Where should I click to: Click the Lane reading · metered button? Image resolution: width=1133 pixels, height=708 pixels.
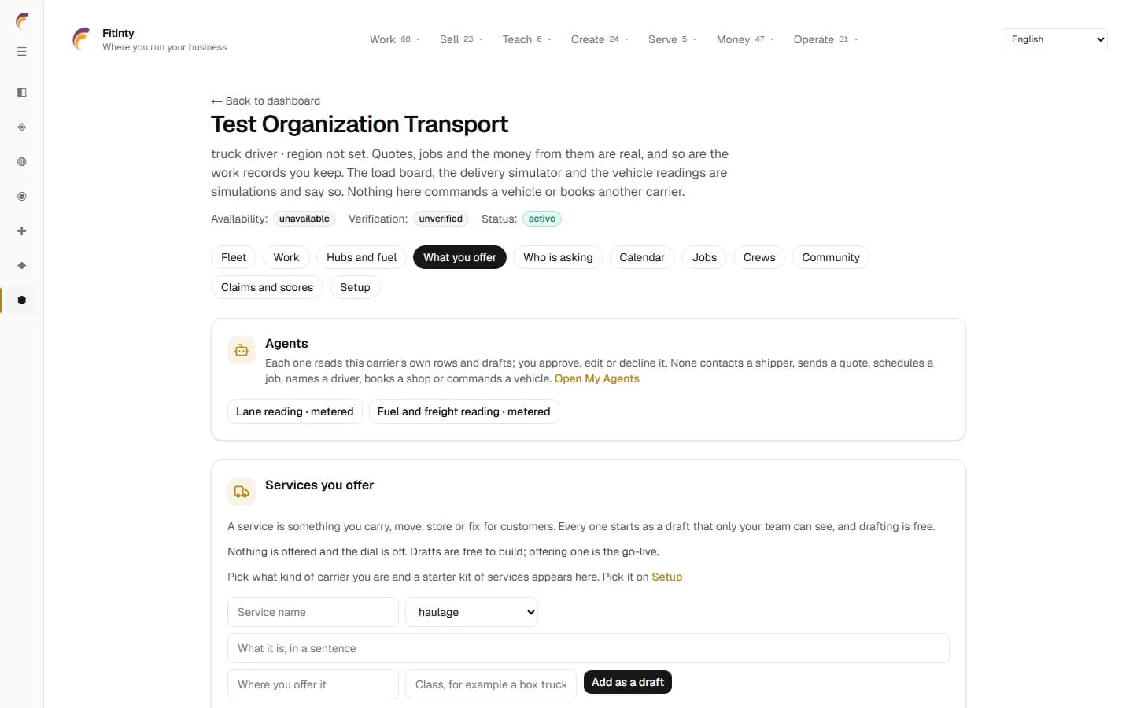click(x=295, y=411)
